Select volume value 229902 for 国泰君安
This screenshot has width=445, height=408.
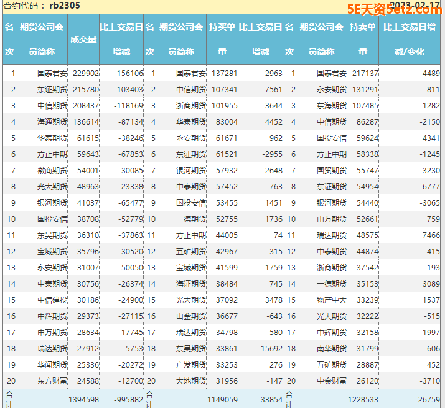(86, 74)
